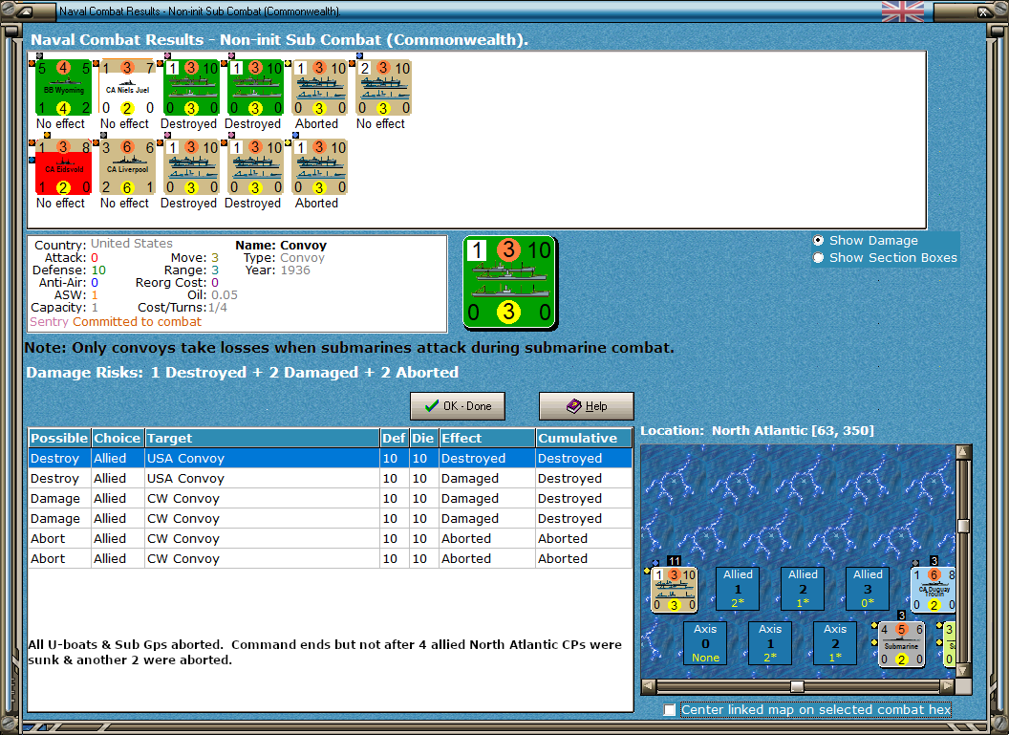Open the window system menu icon in title bar
The width and height of the screenshot is (1009, 735).
pyautogui.click(x=25, y=11)
